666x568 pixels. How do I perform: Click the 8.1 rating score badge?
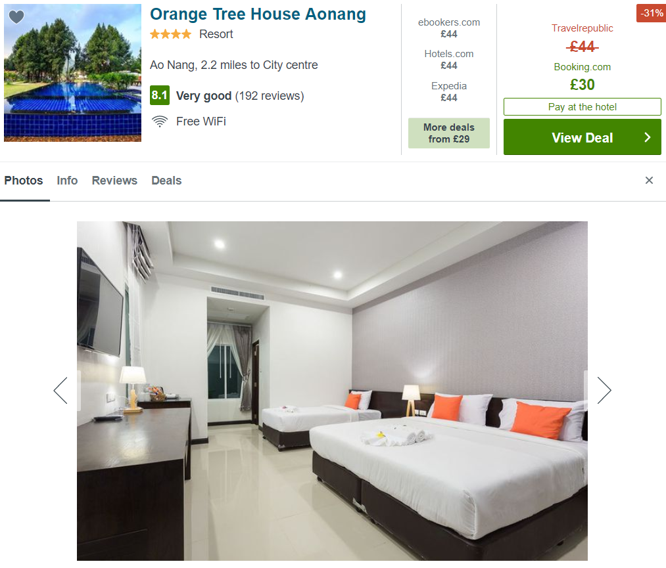[160, 95]
